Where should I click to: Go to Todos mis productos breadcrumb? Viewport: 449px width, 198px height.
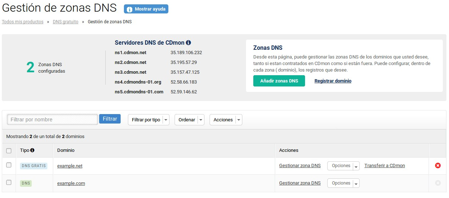coord(23,22)
